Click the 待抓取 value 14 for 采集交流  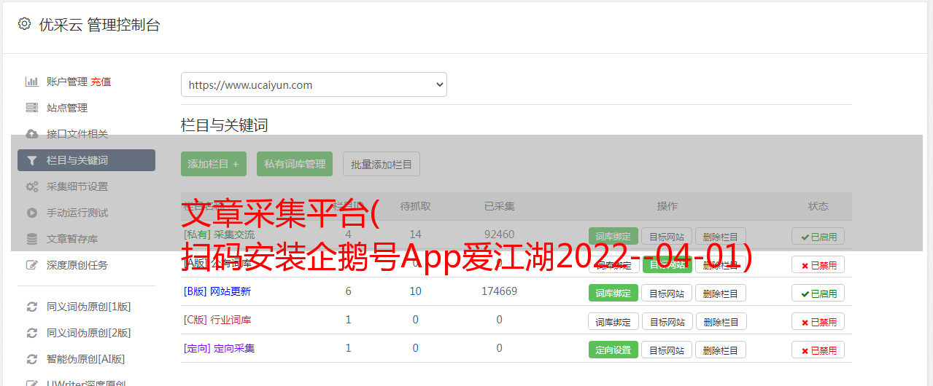pyautogui.click(x=415, y=235)
